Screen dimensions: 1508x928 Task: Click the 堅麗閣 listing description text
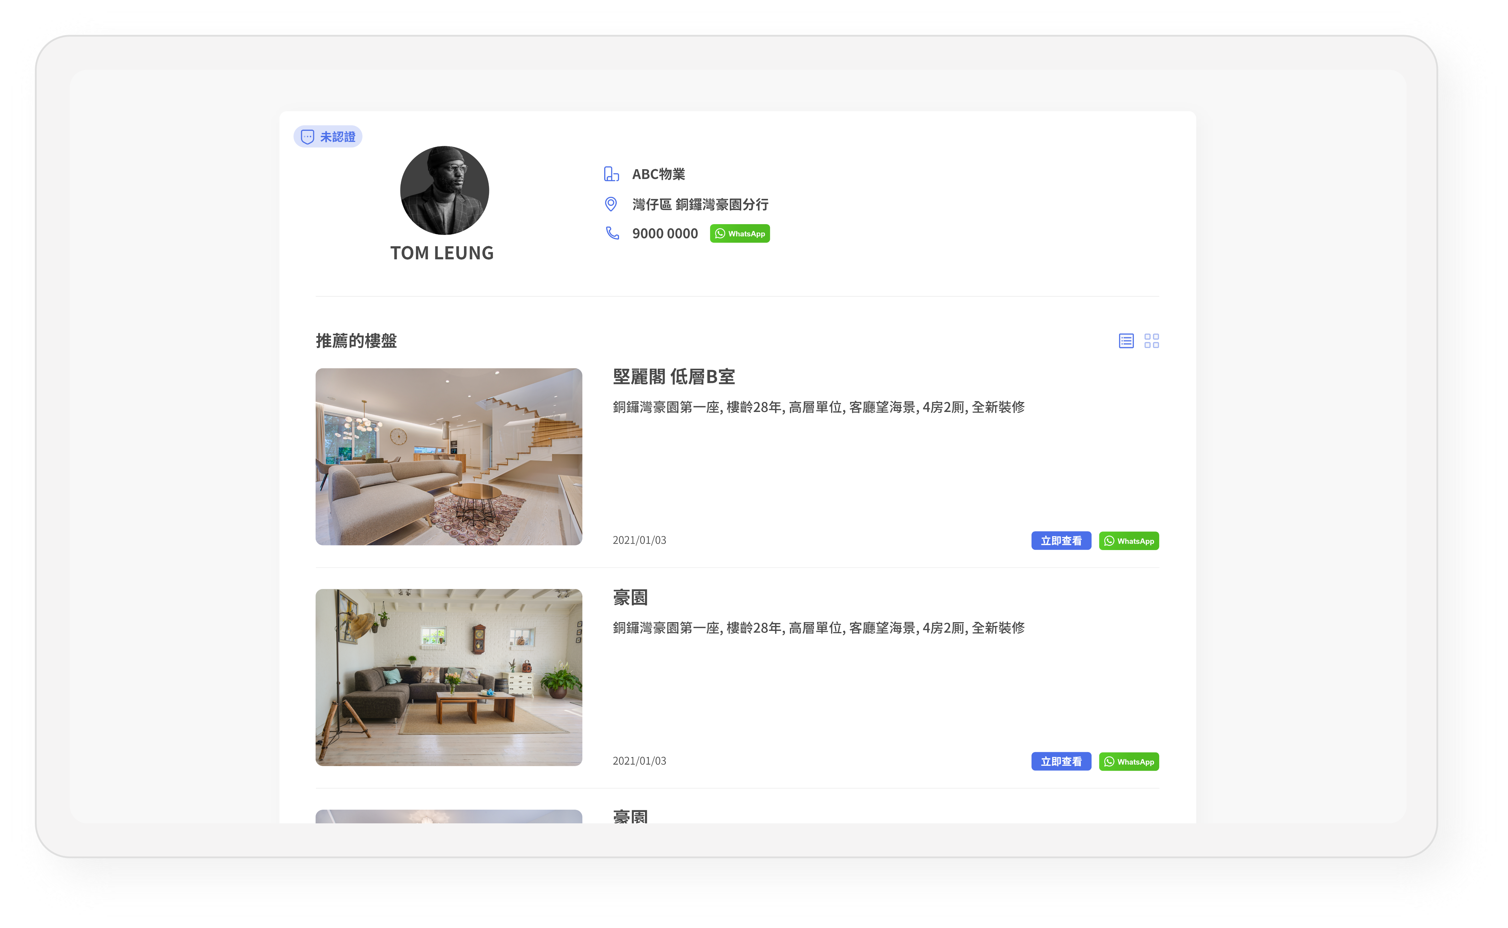click(819, 407)
